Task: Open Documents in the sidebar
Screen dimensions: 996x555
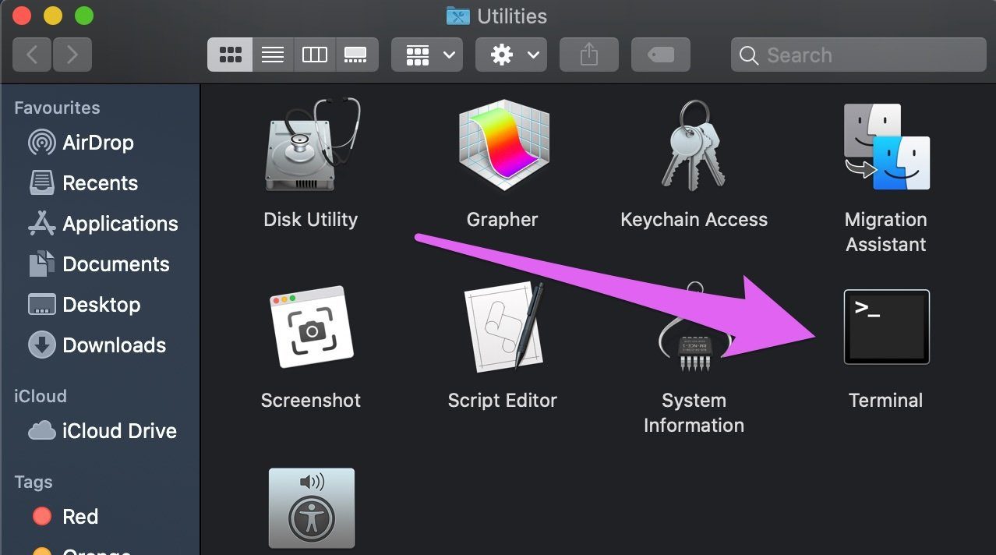Action: [98, 264]
